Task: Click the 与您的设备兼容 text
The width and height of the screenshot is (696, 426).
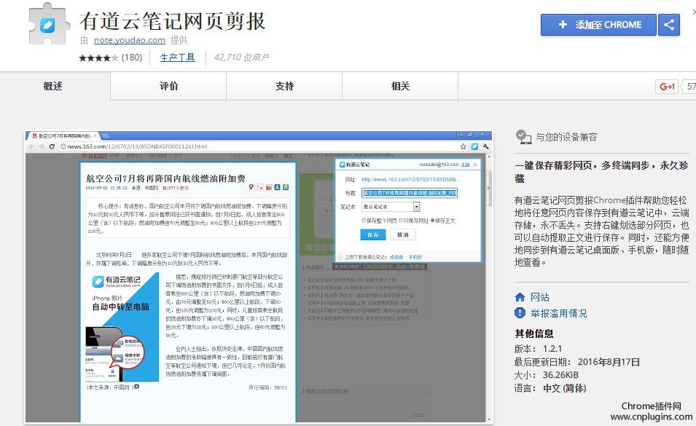Action: (566, 137)
